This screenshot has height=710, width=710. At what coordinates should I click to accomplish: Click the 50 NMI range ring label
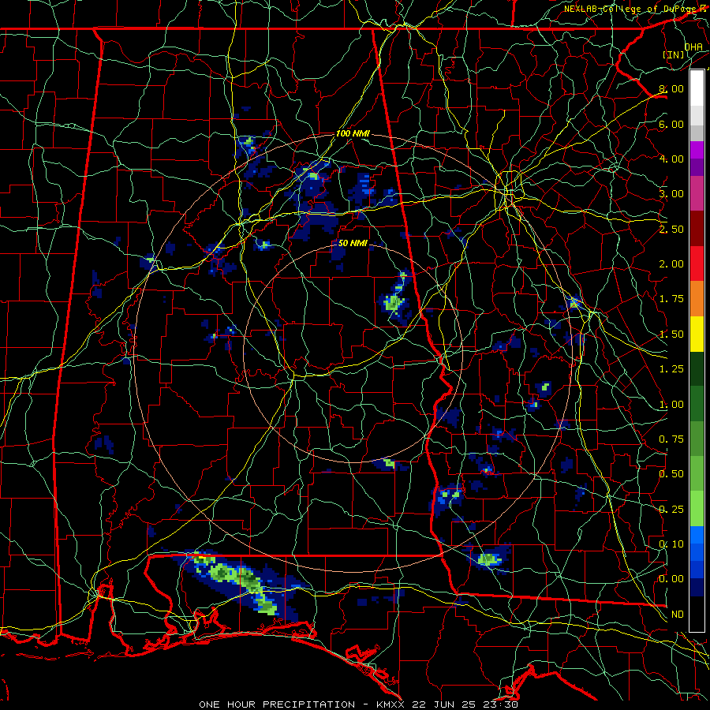(353, 243)
